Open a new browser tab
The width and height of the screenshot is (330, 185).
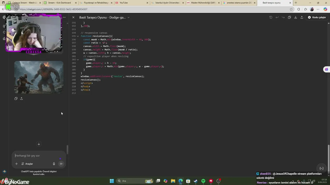pos(296,3)
